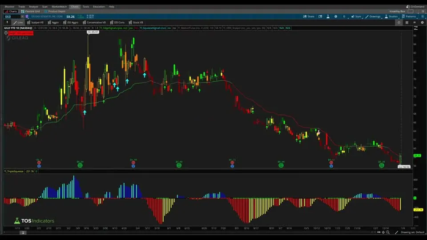Switch to single chart layout icon
This screenshot has height=240, width=427.
pyautogui.click(x=399, y=23)
